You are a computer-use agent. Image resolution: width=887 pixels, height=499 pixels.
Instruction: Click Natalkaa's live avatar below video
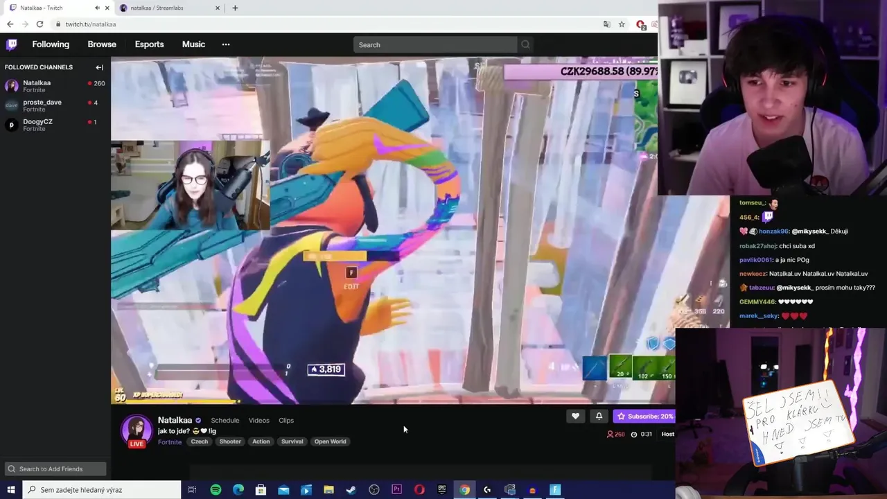137,430
